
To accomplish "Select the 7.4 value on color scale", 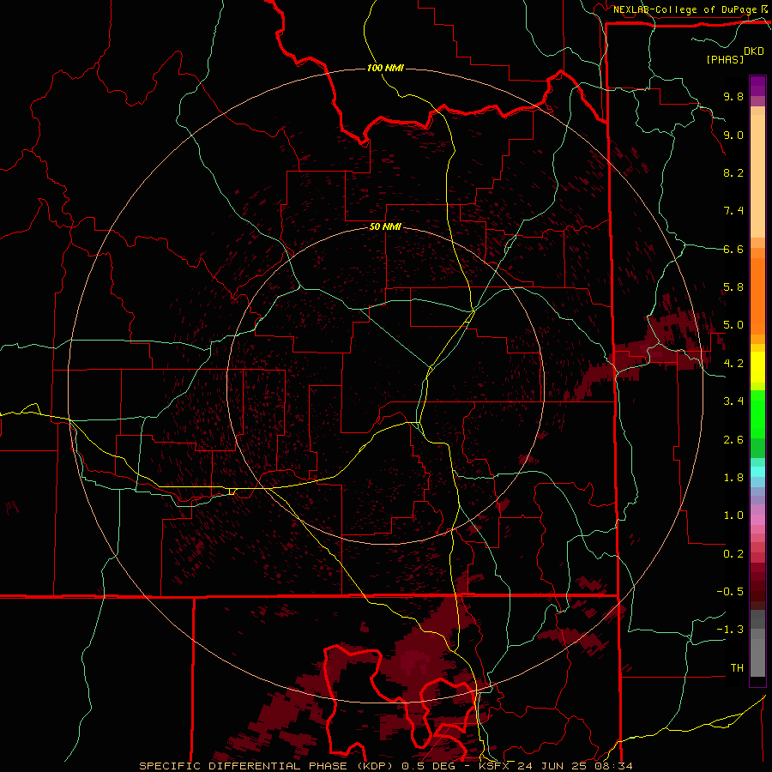I will point(733,211).
